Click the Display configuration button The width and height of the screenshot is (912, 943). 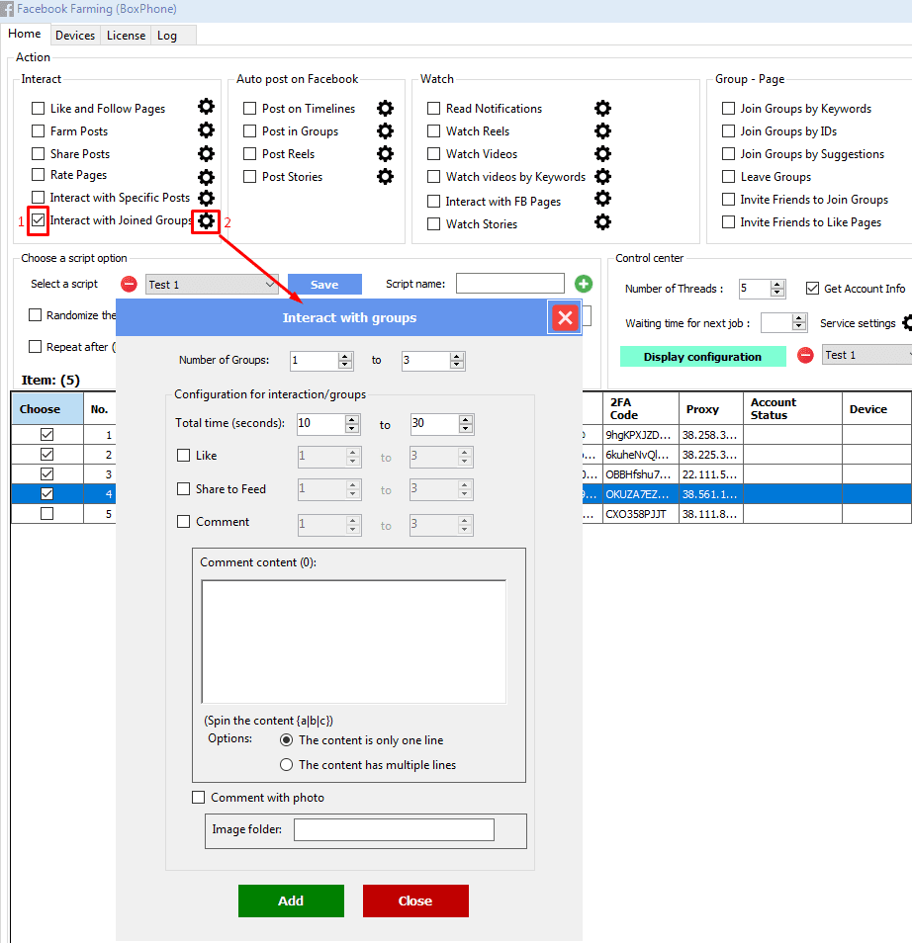pos(702,356)
